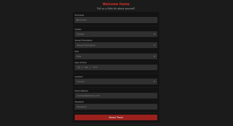The width and height of the screenshot is (233, 126).
Task: Click the Password label above the field
Action: [x=79, y=102]
